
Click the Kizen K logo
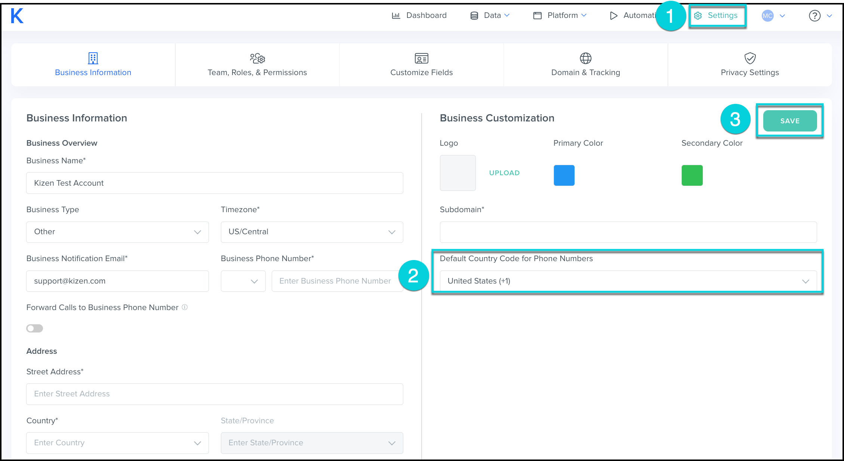tap(17, 16)
